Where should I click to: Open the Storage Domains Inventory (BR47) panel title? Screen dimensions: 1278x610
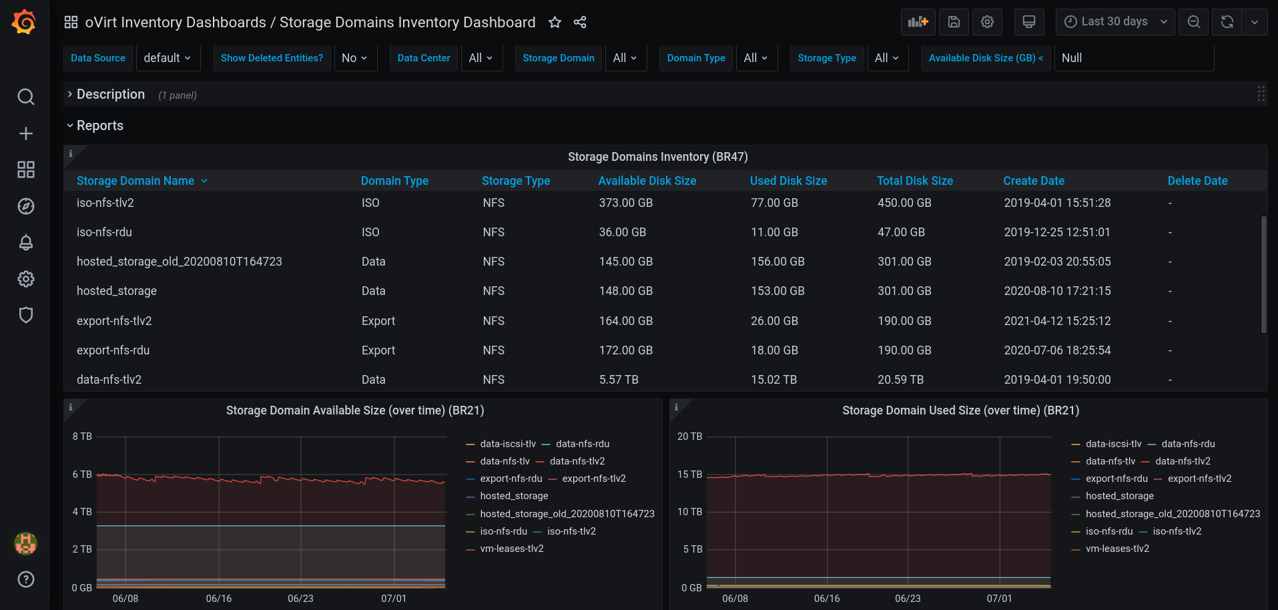(657, 157)
